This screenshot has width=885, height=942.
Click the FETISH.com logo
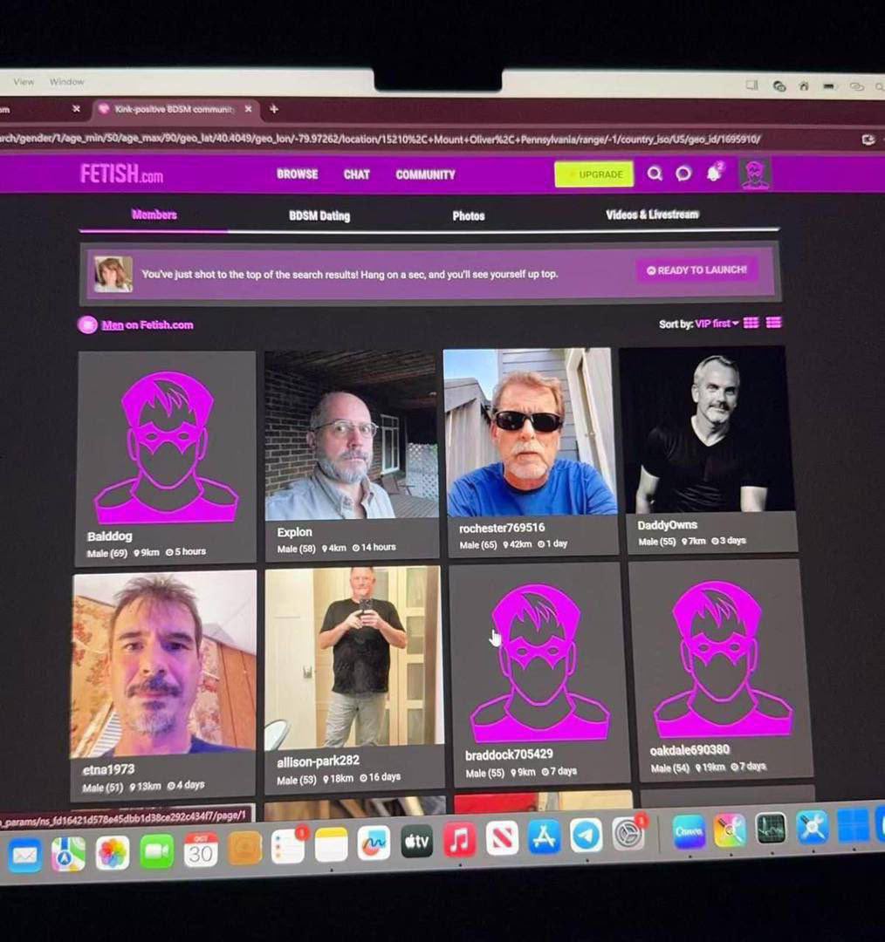pyautogui.click(x=122, y=174)
